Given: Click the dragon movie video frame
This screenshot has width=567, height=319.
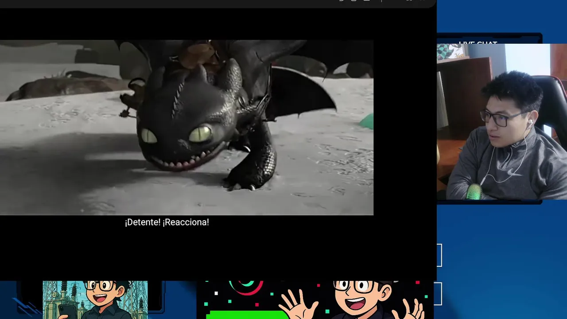Looking at the screenshot, I should 186,128.
